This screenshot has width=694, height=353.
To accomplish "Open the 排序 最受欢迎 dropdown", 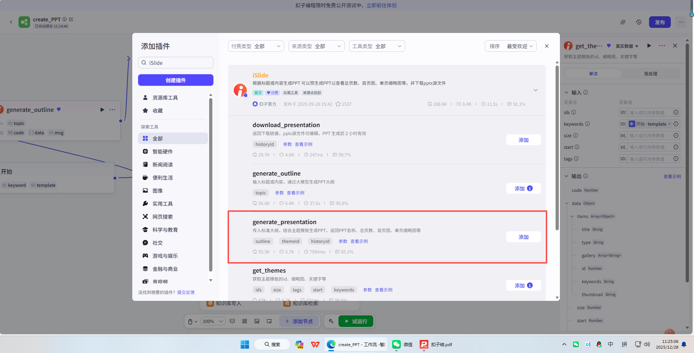I will coord(511,46).
